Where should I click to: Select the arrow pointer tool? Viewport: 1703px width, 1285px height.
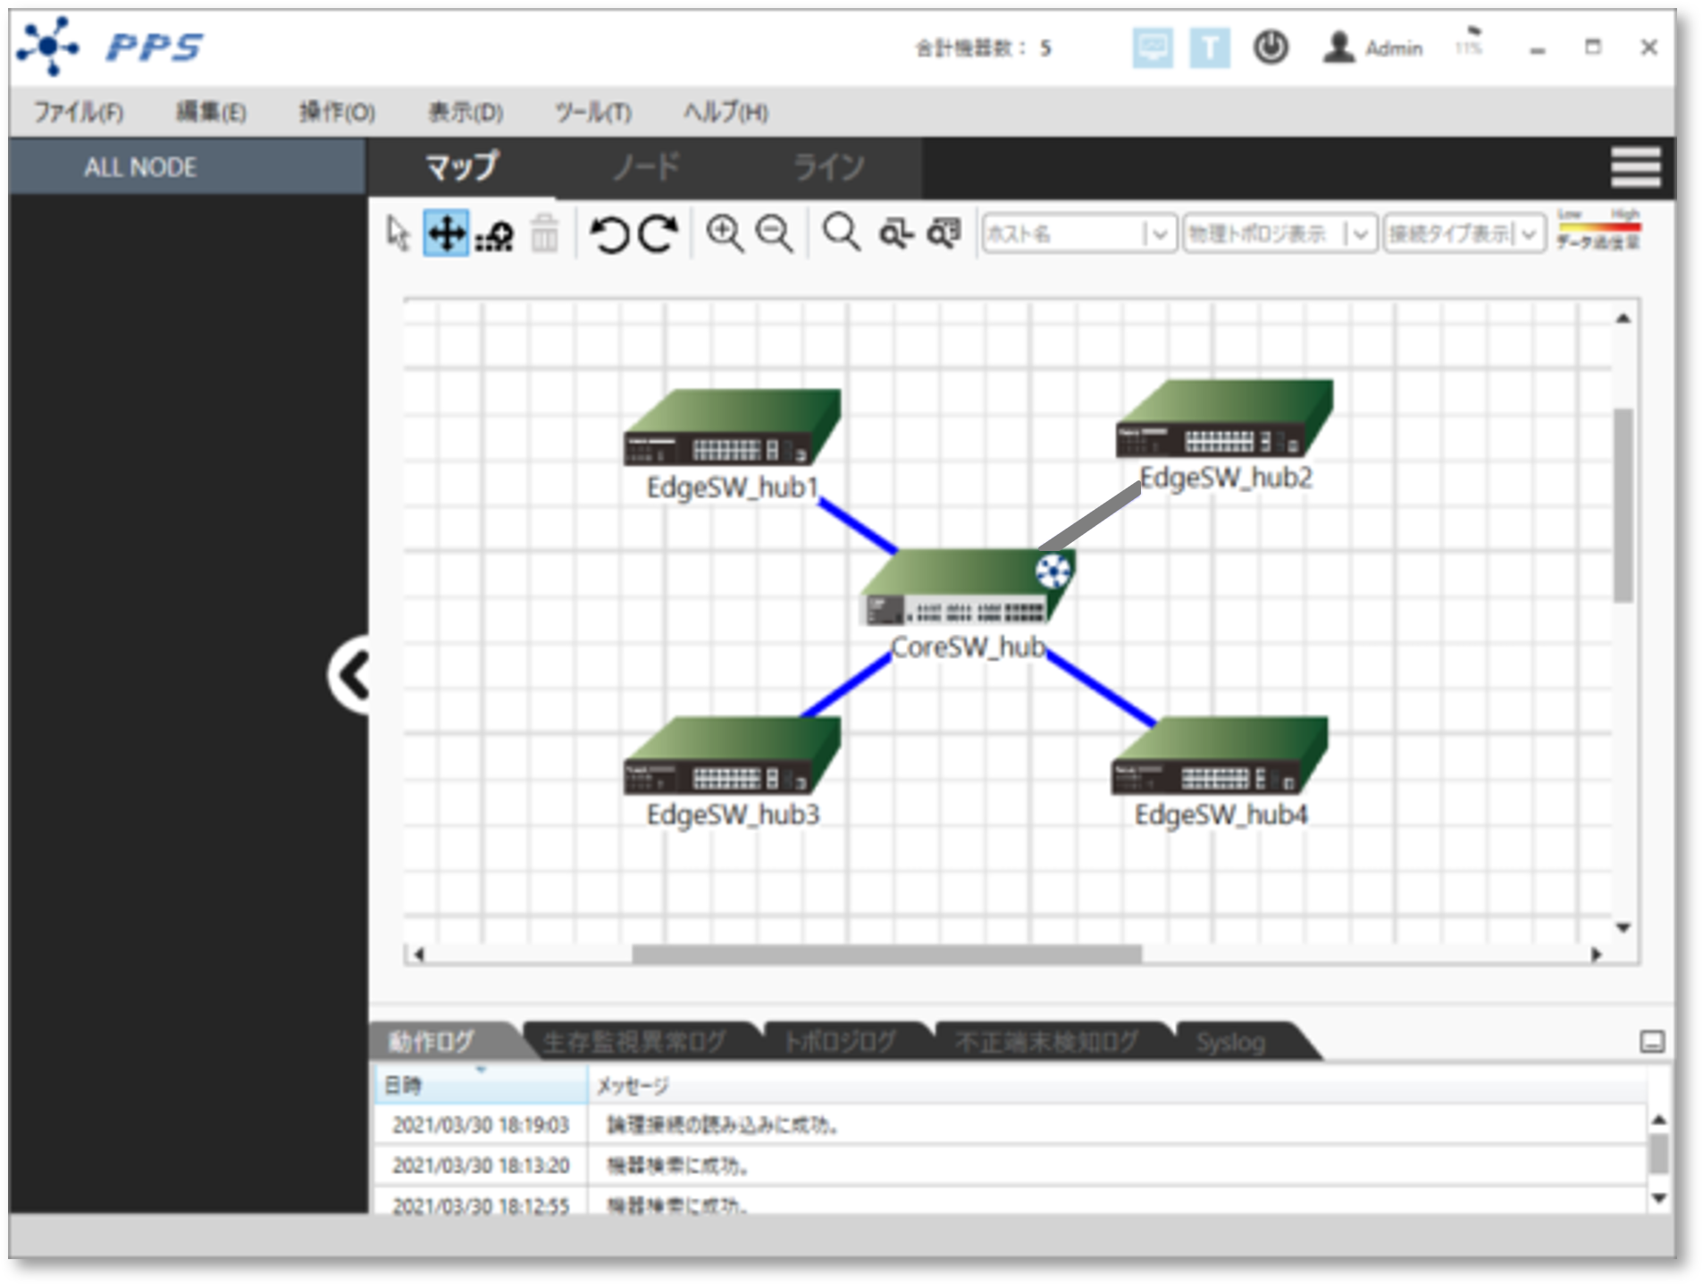coord(398,234)
